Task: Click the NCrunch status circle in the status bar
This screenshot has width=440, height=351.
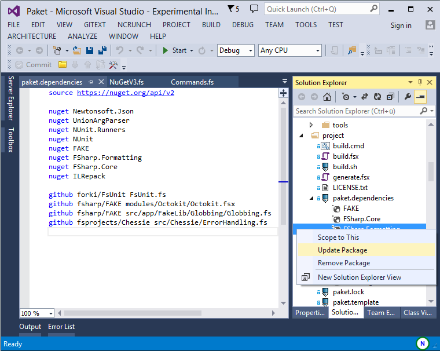Action: coord(422,343)
